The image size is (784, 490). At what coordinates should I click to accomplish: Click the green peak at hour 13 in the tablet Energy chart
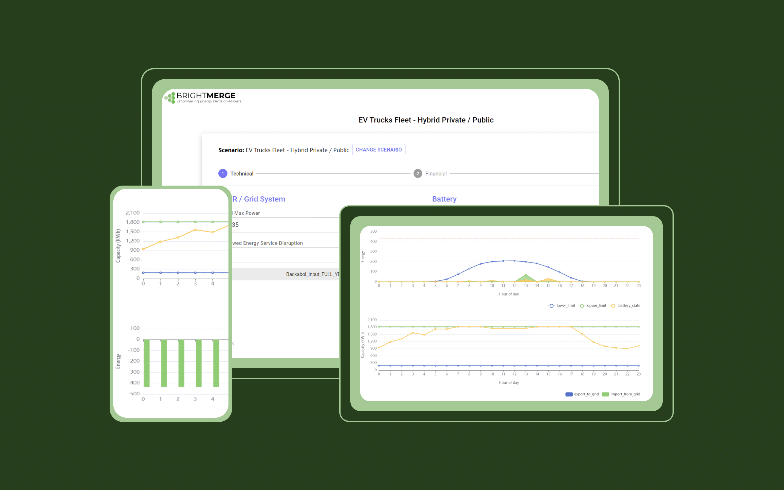point(526,275)
